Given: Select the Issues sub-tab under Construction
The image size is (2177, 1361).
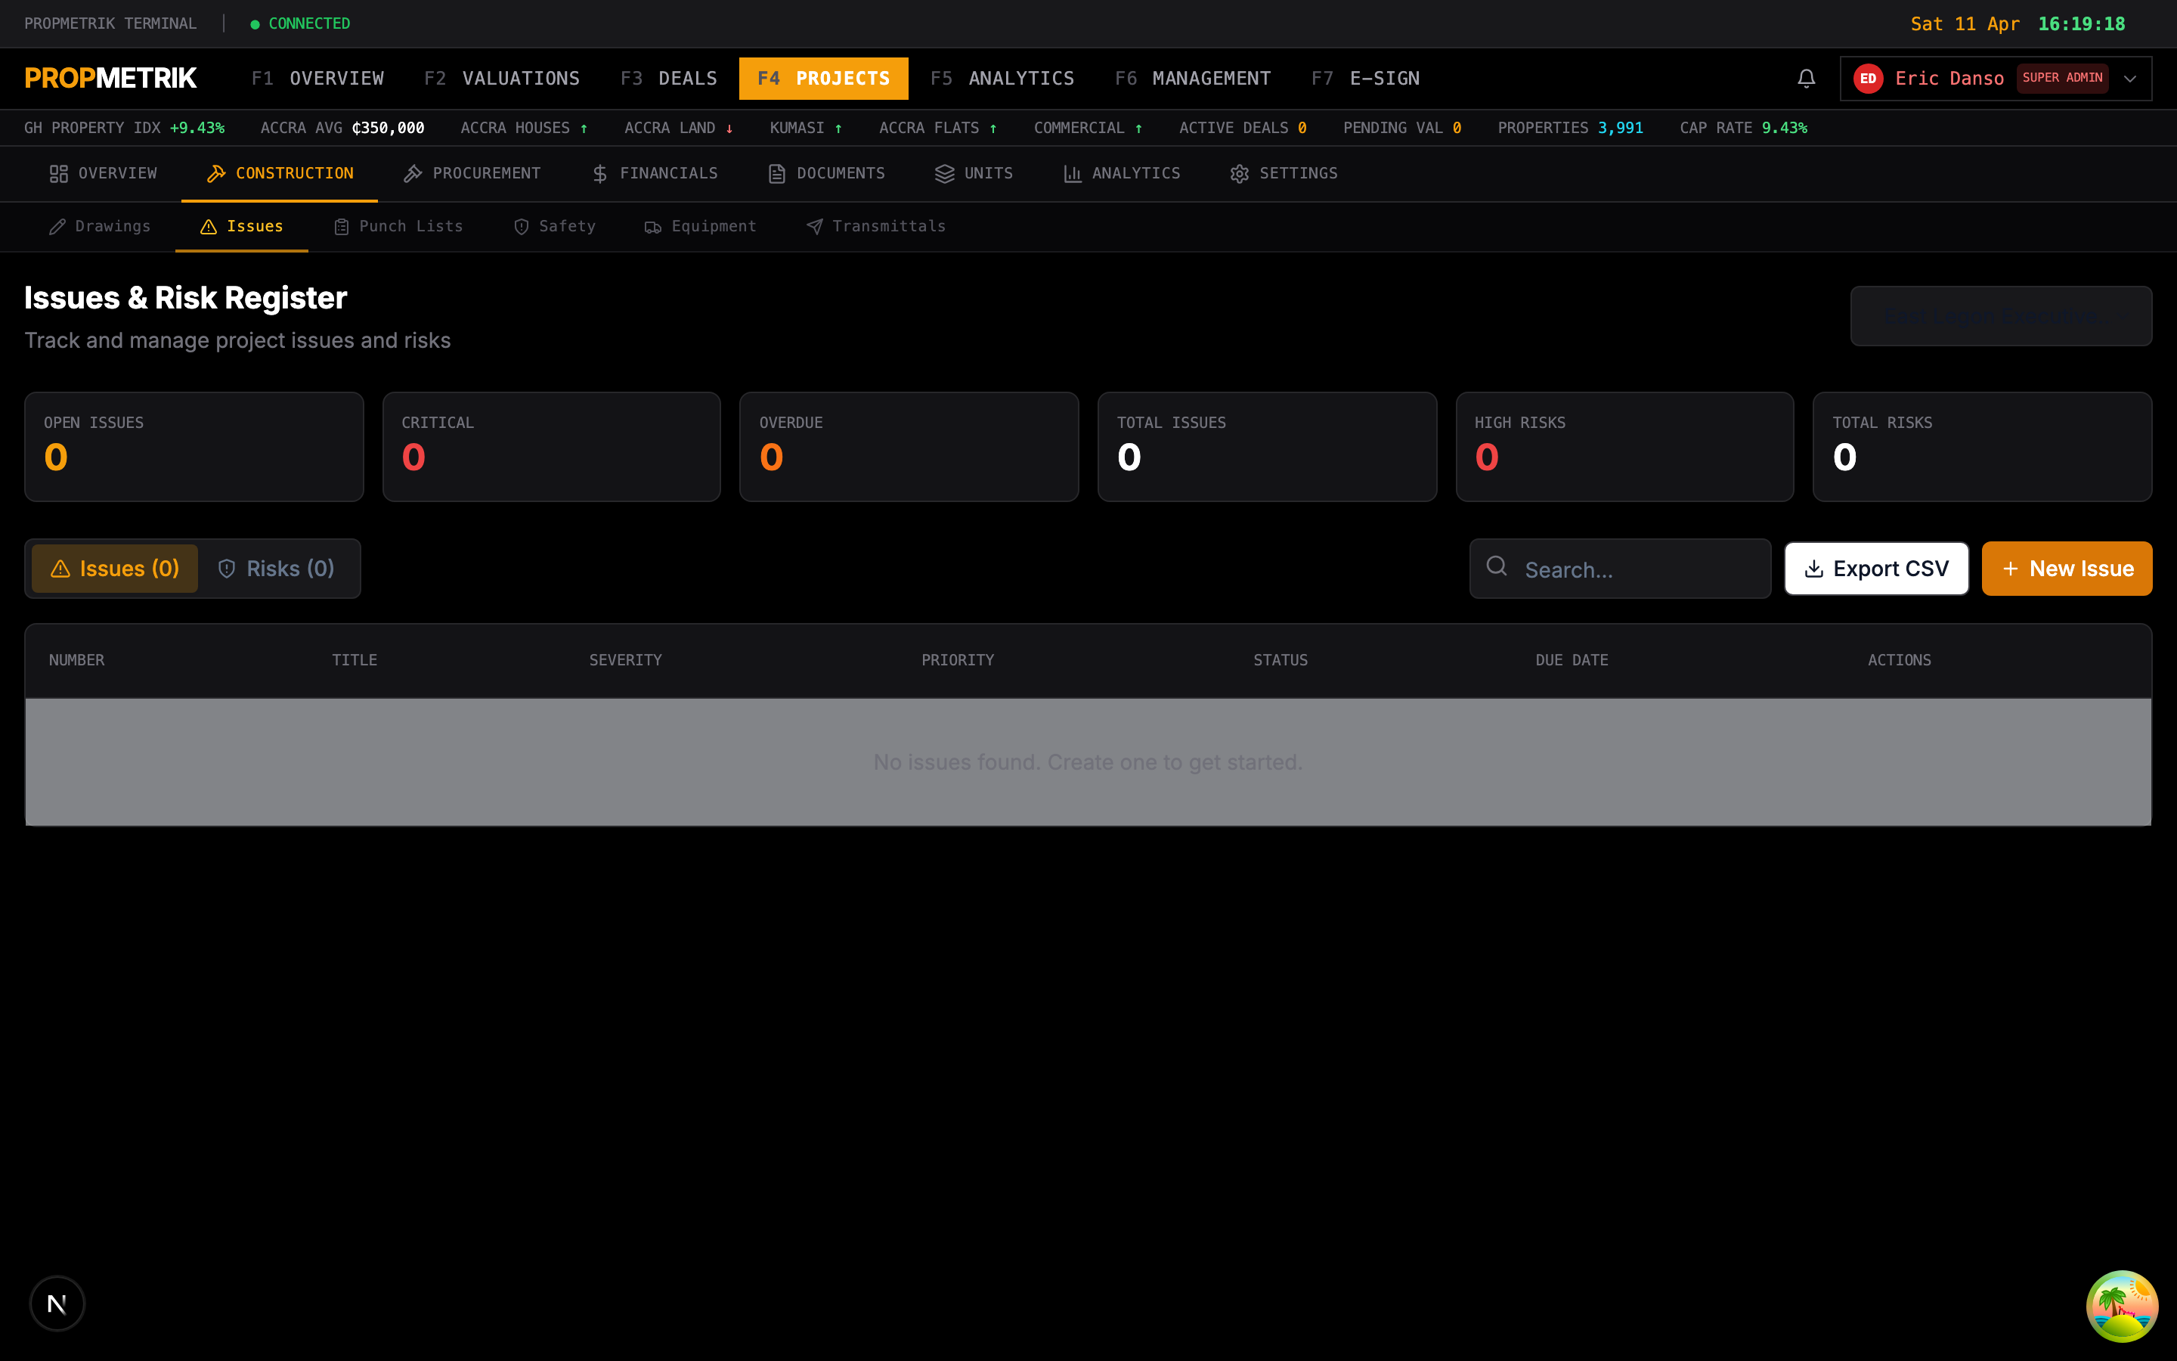Looking at the screenshot, I should pyautogui.click(x=242, y=226).
